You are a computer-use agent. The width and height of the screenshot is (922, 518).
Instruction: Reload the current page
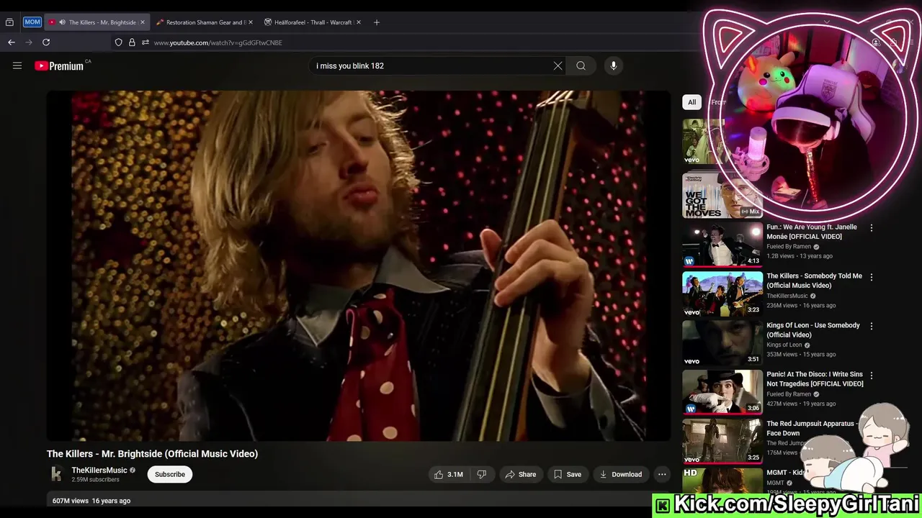46,42
